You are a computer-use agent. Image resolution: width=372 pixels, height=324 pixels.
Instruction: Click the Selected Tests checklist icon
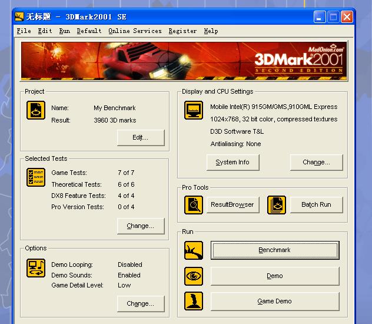pos(36,177)
